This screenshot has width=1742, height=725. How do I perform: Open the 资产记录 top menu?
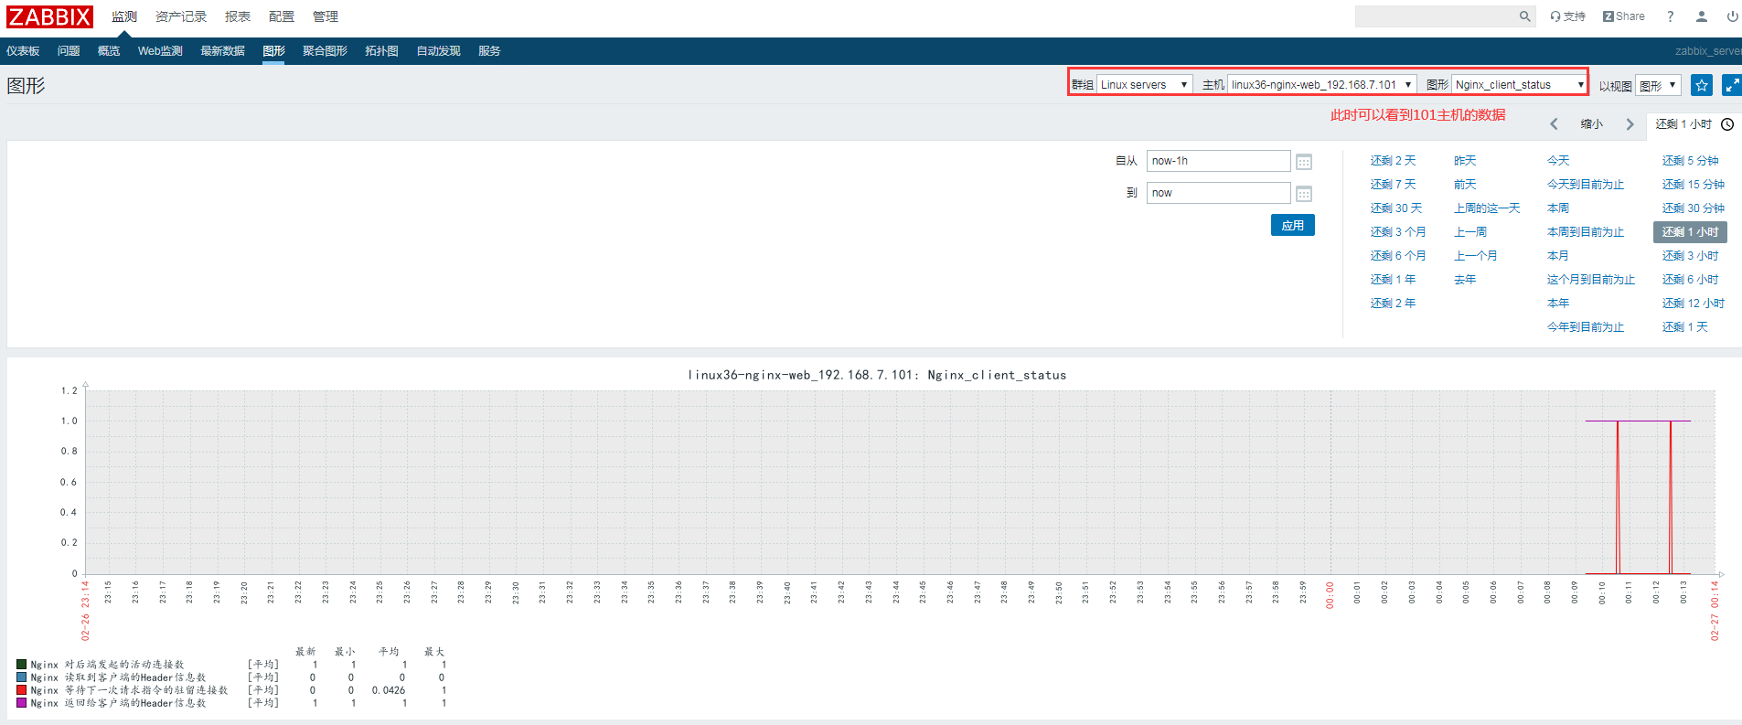pyautogui.click(x=181, y=16)
